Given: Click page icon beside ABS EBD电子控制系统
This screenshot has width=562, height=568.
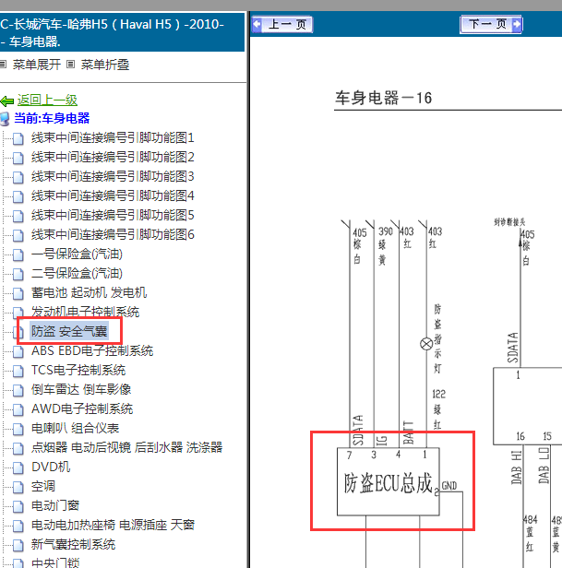Looking at the screenshot, I should coord(18,351).
